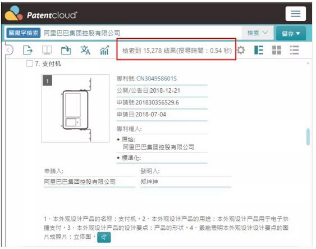Open the hamburger menu

click(x=295, y=13)
